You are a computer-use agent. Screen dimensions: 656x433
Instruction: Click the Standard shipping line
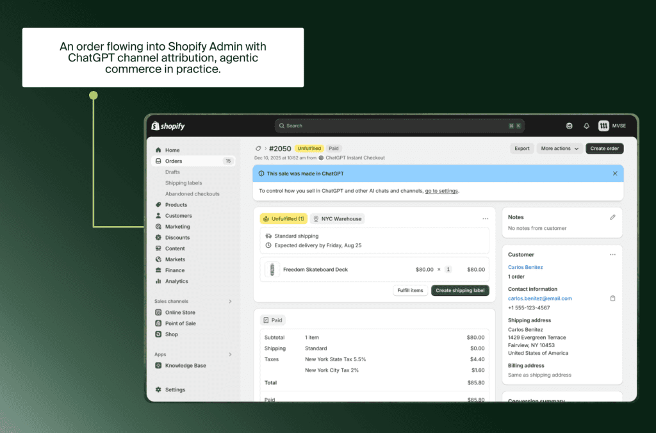click(x=292, y=236)
